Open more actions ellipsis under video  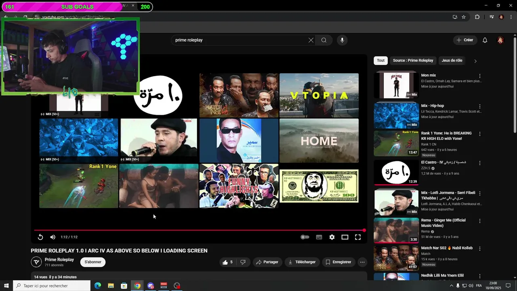click(362, 262)
